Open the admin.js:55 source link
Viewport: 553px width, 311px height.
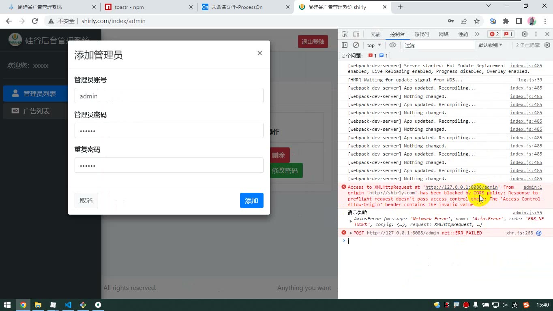[x=527, y=213]
